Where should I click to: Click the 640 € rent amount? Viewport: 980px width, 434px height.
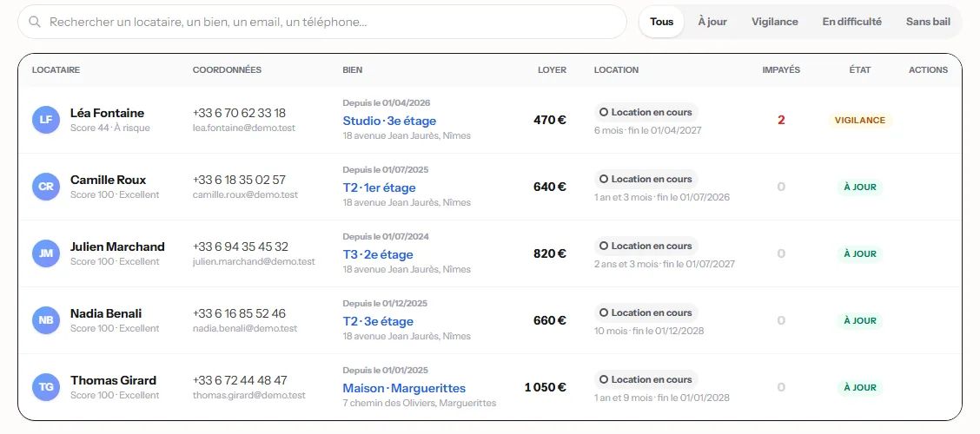click(x=550, y=187)
